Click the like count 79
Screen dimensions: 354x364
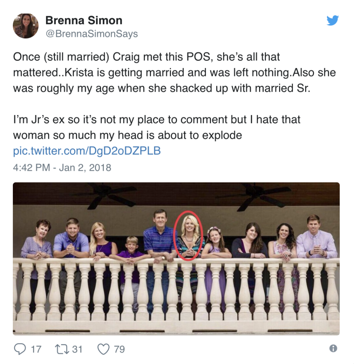pos(119,349)
